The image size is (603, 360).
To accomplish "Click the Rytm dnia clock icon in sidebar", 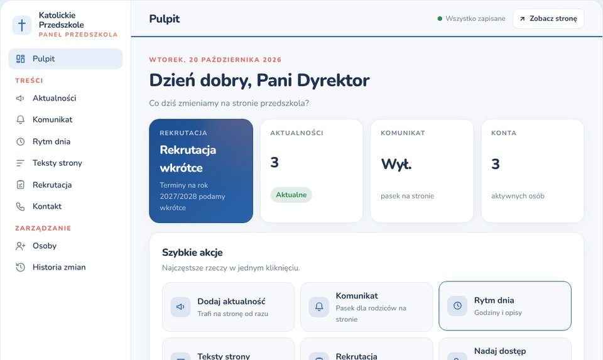I will (x=20, y=141).
